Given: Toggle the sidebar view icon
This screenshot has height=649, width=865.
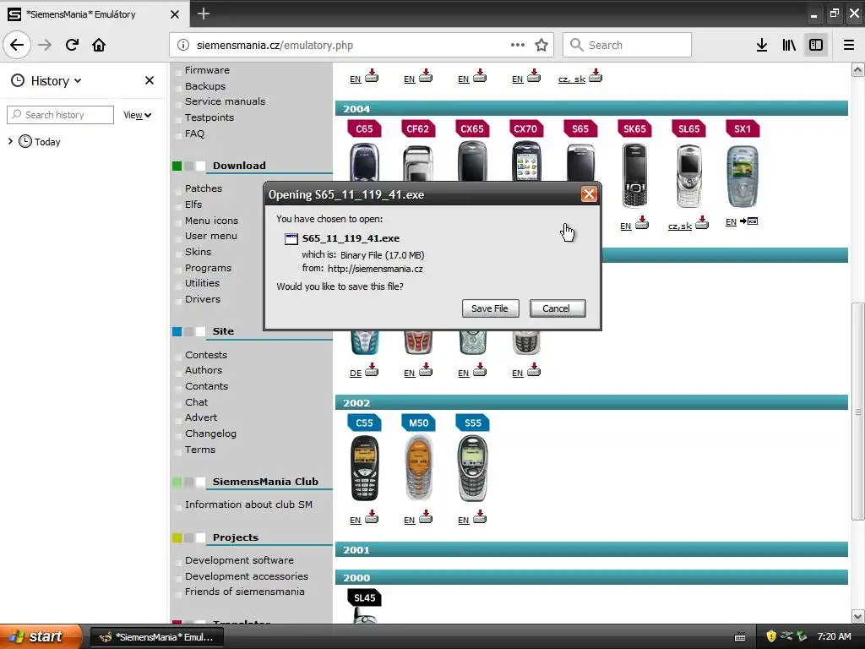Looking at the screenshot, I should point(816,46).
